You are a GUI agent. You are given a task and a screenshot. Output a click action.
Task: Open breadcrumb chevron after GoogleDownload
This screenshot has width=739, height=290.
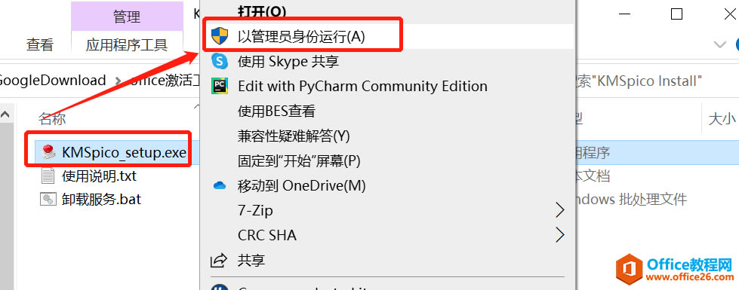point(117,81)
